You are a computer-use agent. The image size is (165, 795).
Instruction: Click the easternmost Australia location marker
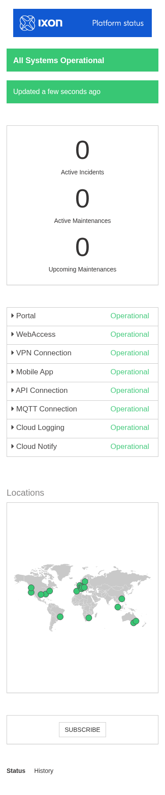click(x=136, y=621)
